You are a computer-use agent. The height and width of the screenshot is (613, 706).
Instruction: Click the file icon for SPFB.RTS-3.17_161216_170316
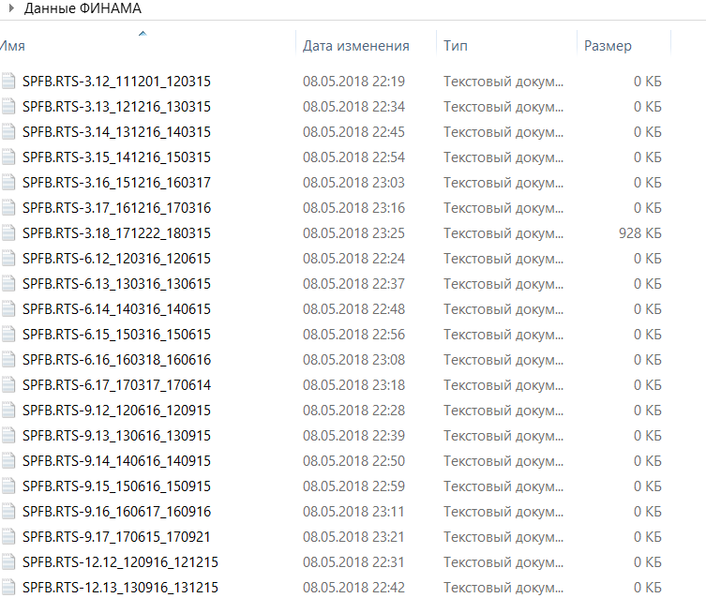[8, 208]
